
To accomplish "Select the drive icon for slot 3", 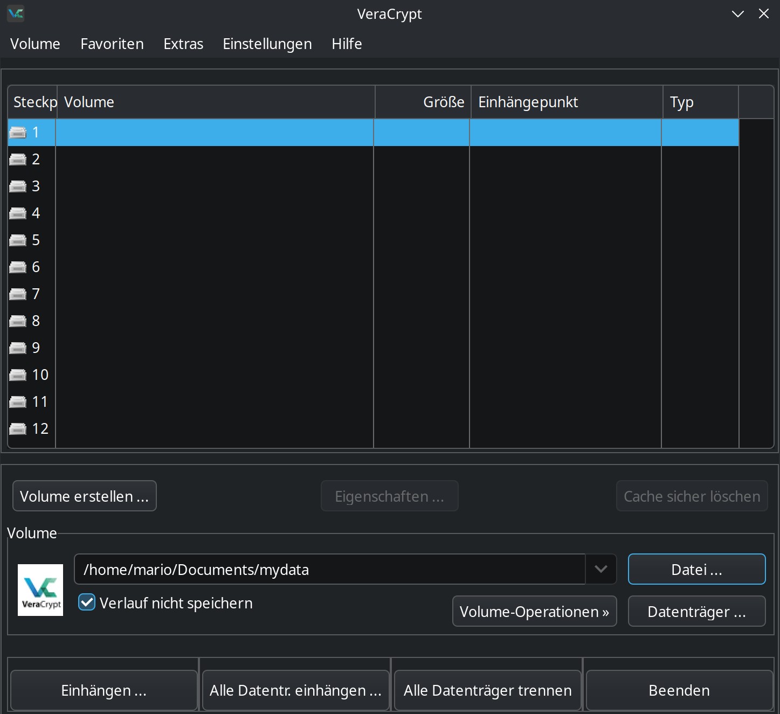I will [18, 186].
